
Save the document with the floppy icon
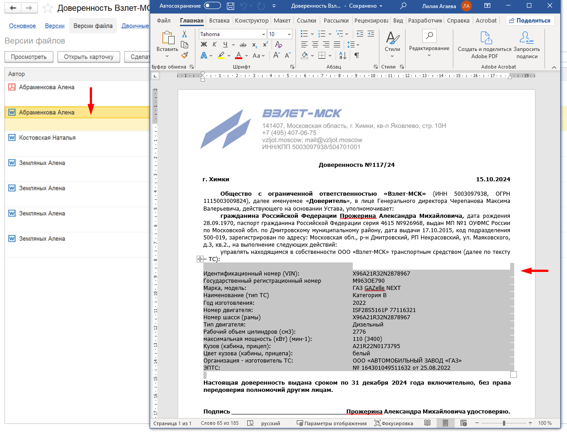tap(230, 6)
